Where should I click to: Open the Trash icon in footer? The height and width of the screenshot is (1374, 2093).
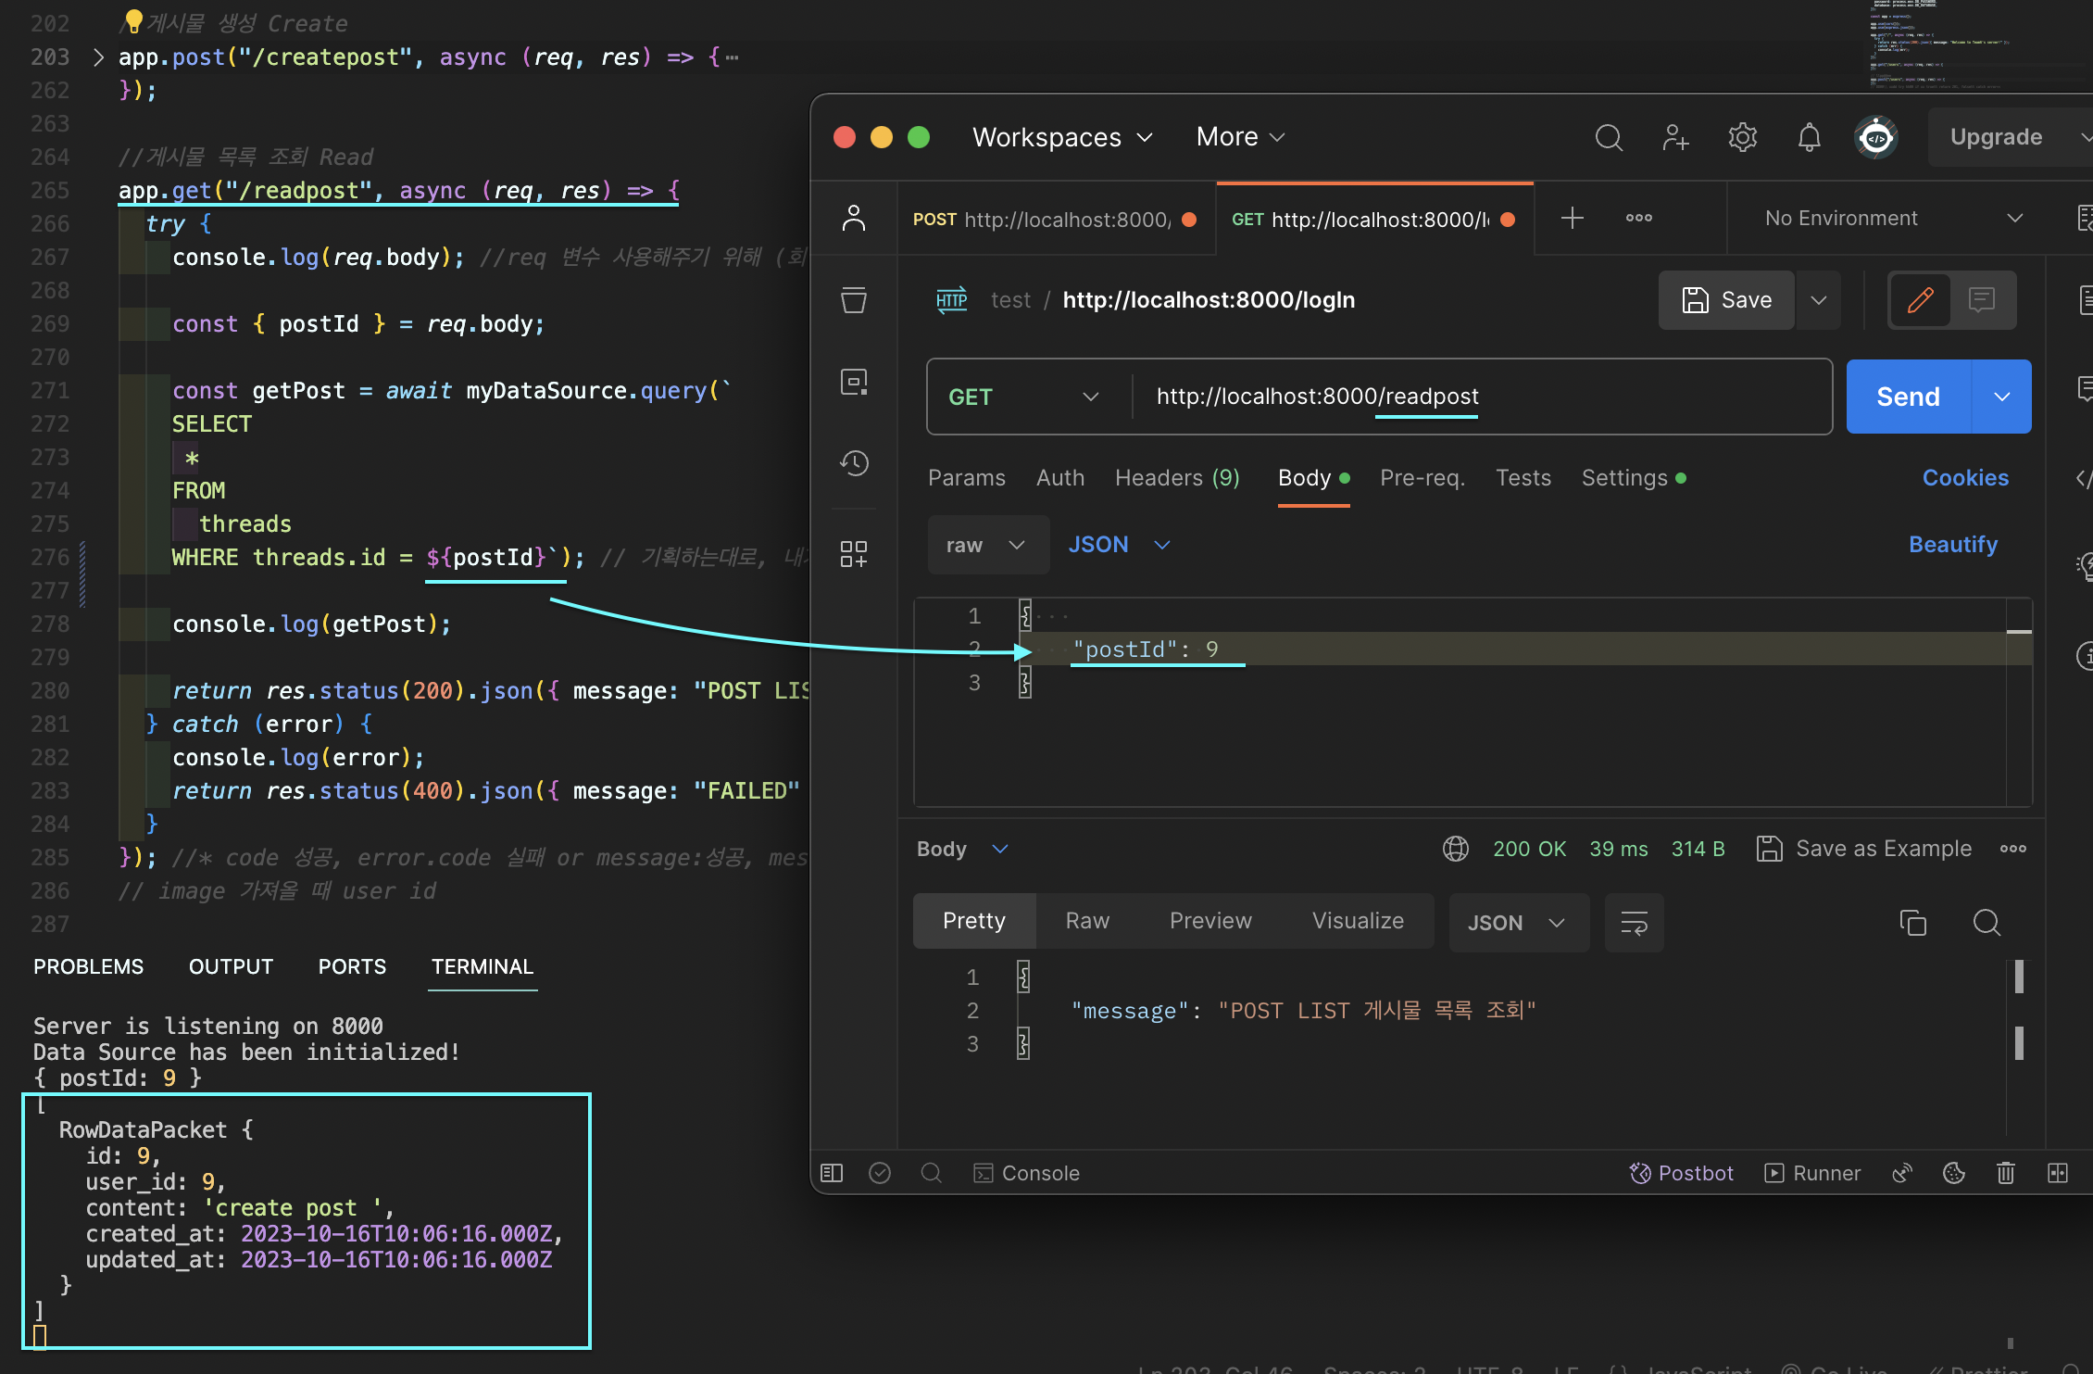(2005, 1173)
